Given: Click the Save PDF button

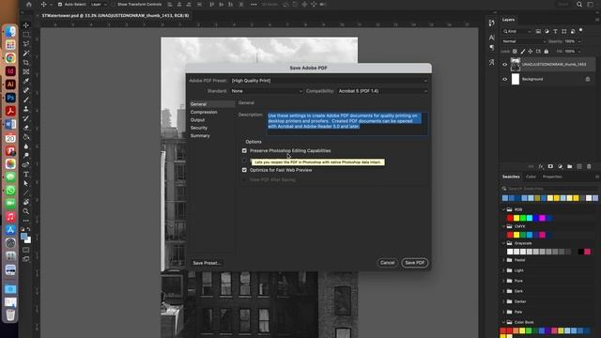Looking at the screenshot, I should coord(415,263).
